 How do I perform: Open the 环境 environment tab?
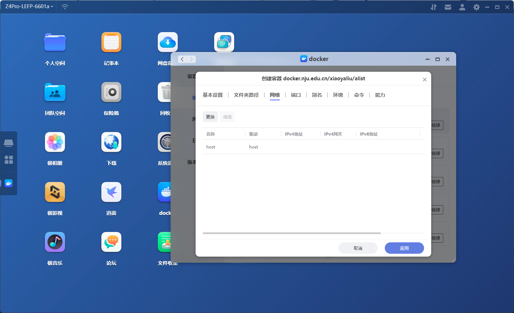[338, 95]
